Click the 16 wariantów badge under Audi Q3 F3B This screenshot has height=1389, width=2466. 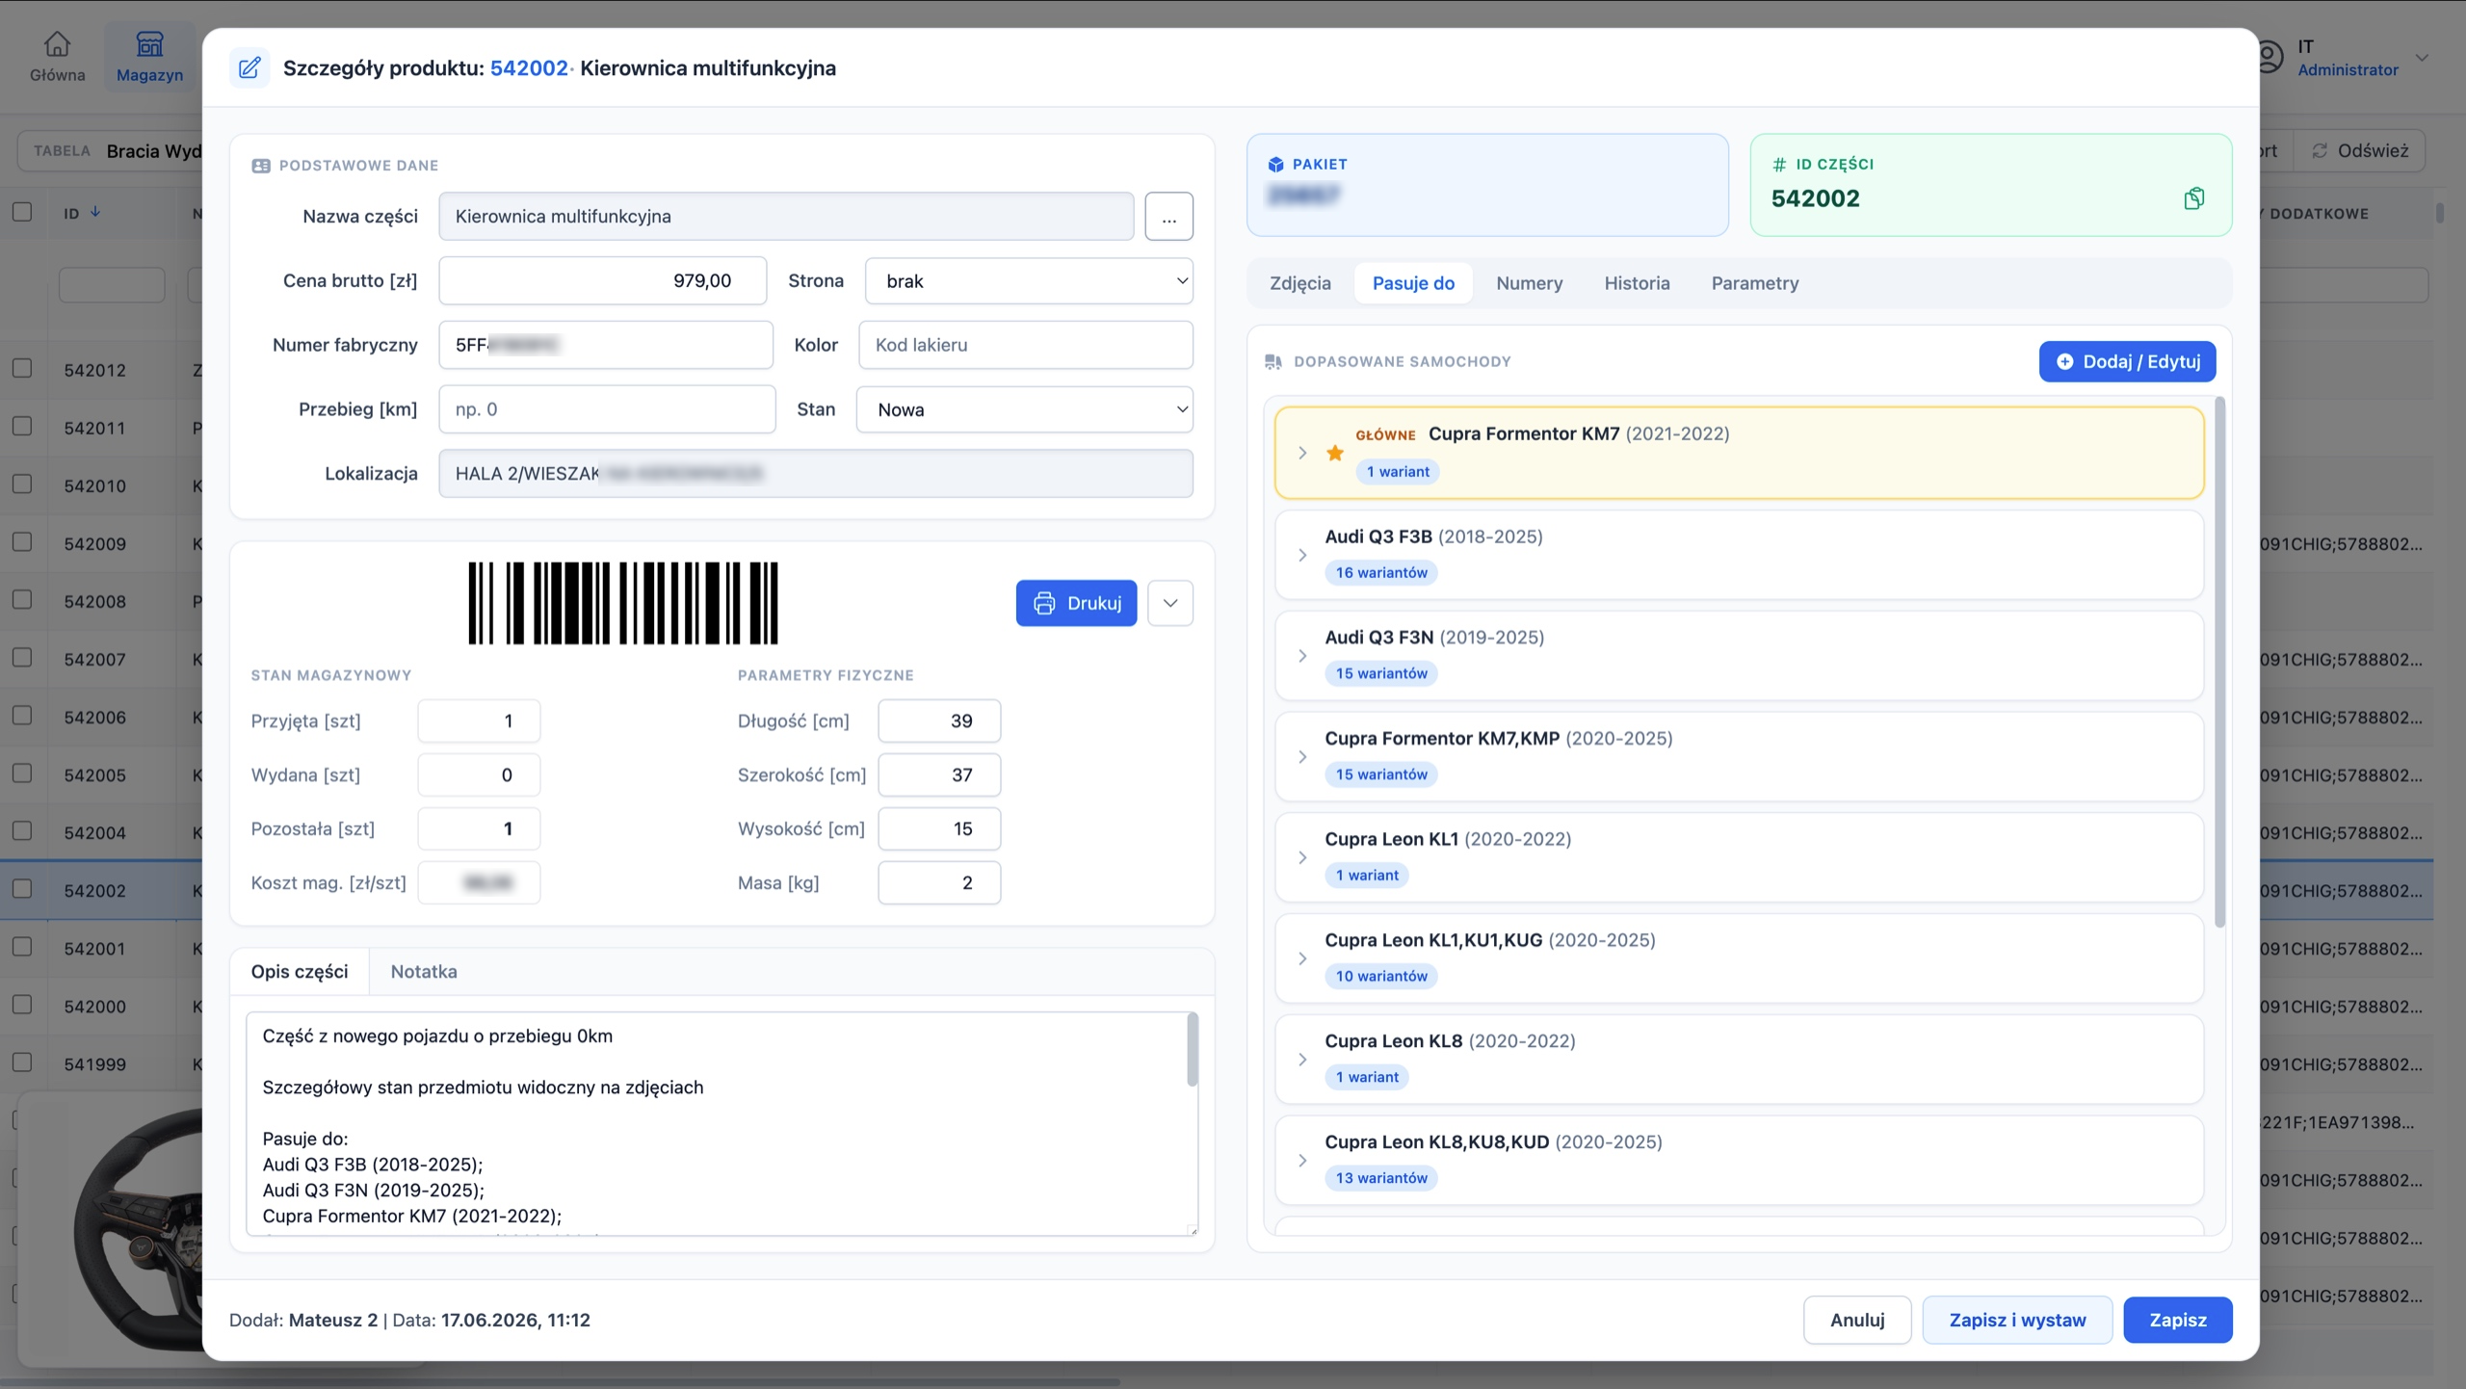(1381, 572)
